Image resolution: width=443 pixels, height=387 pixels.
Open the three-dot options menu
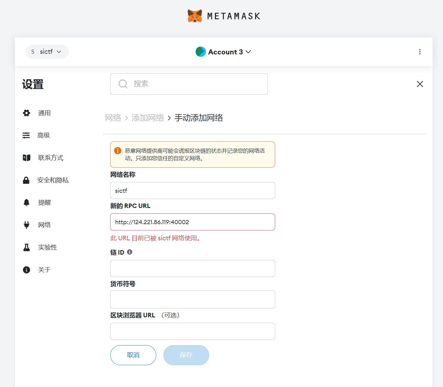420,52
